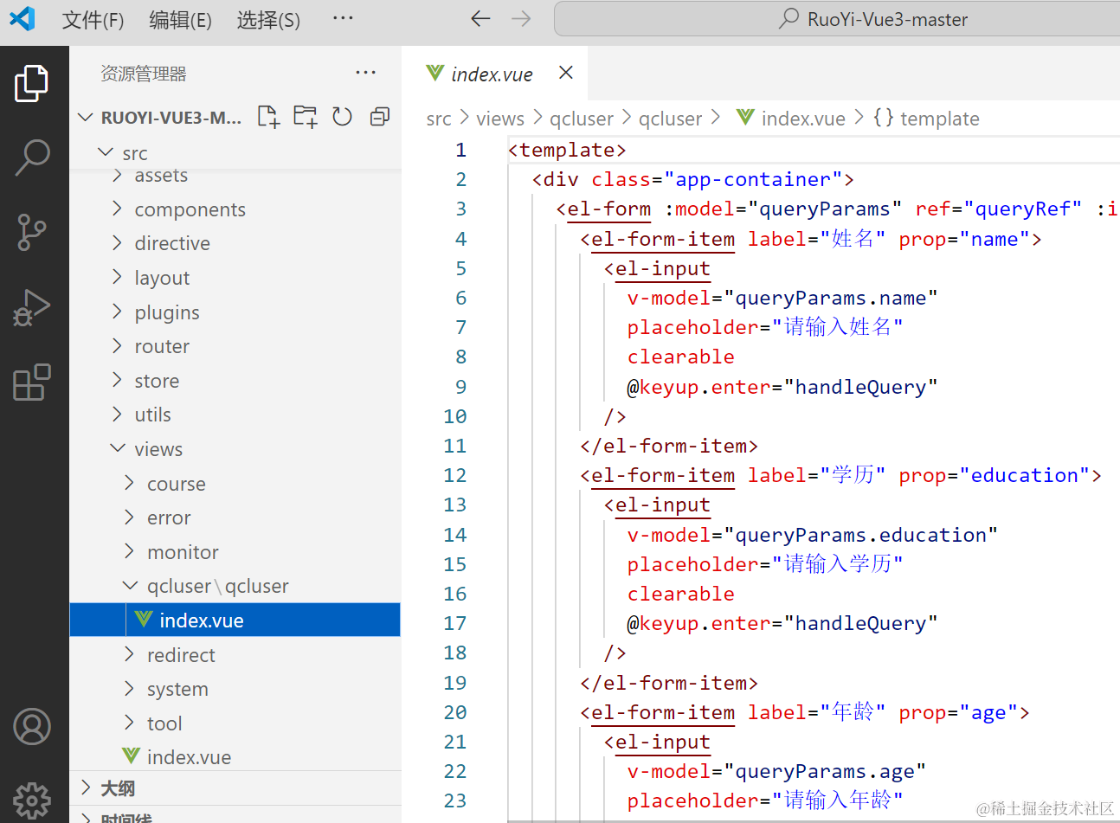Open the Explorer view in activity bar
The width and height of the screenshot is (1120, 823).
pyautogui.click(x=32, y=83)
